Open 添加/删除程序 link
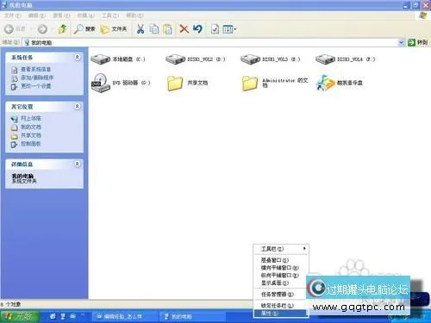The image size is (431, 323). [37, 78]
